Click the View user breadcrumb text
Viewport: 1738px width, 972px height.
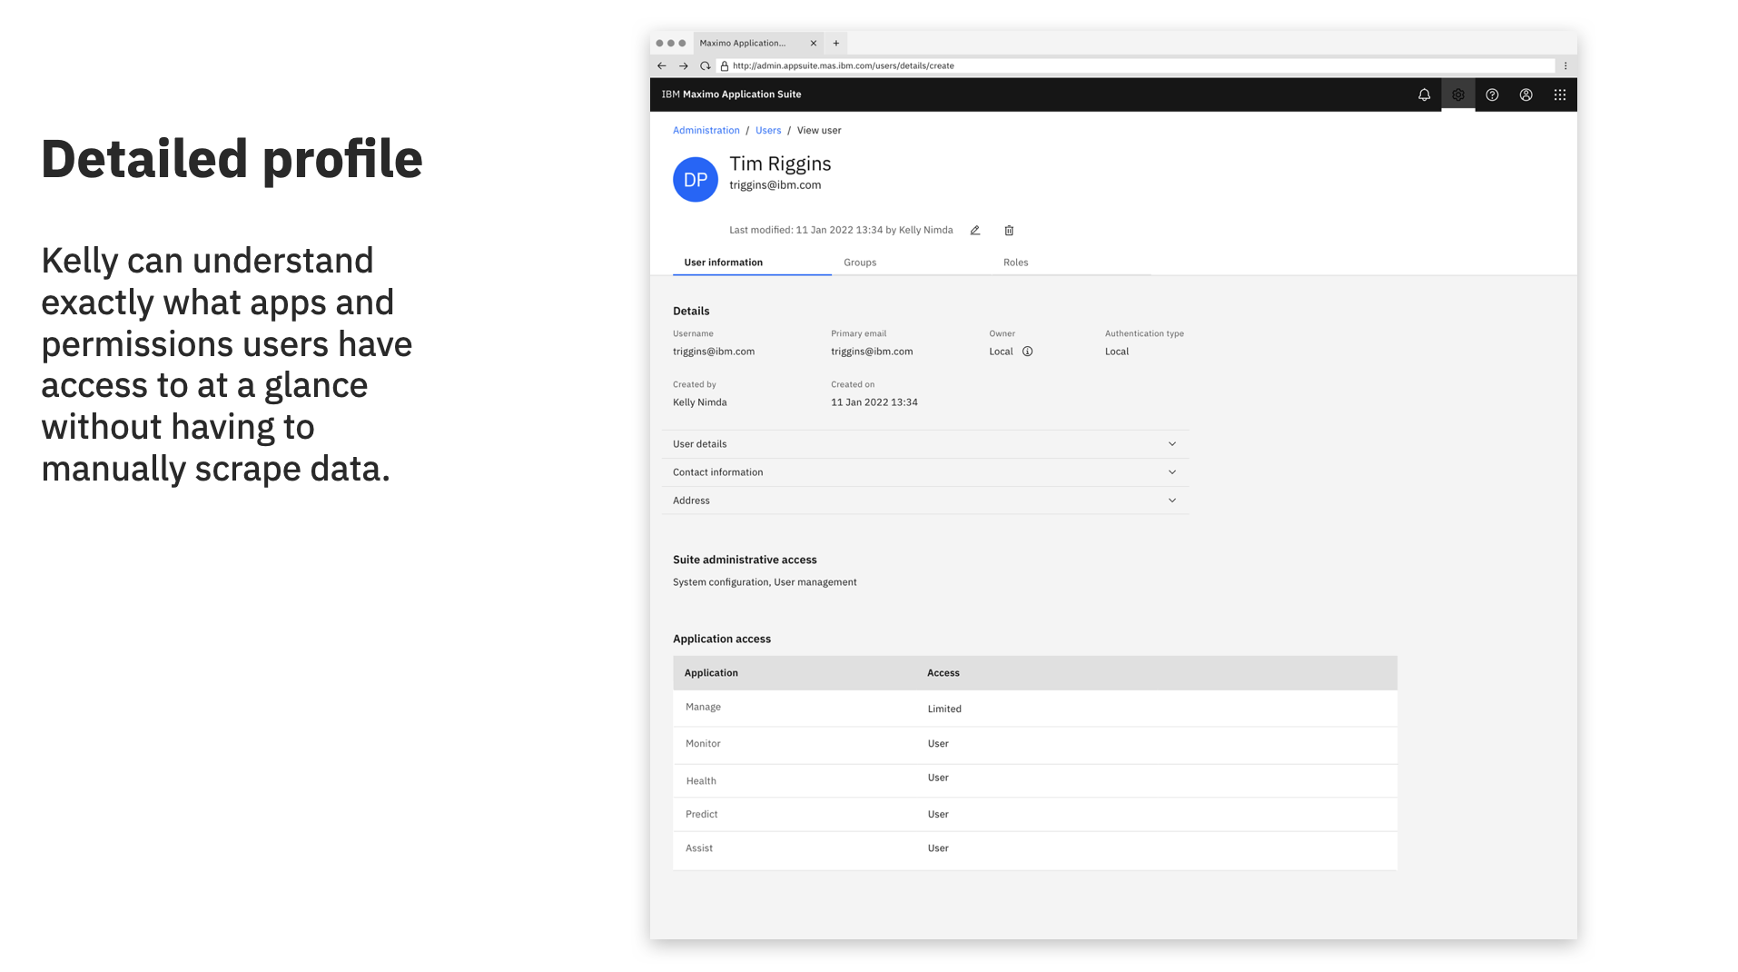818,131
